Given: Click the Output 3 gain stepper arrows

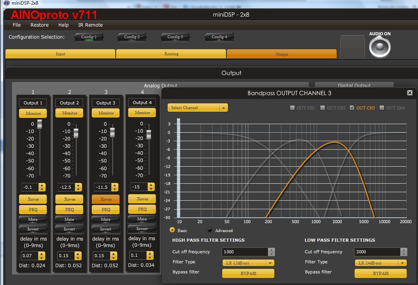Looking at the screenshot, I should pos(115,187).
